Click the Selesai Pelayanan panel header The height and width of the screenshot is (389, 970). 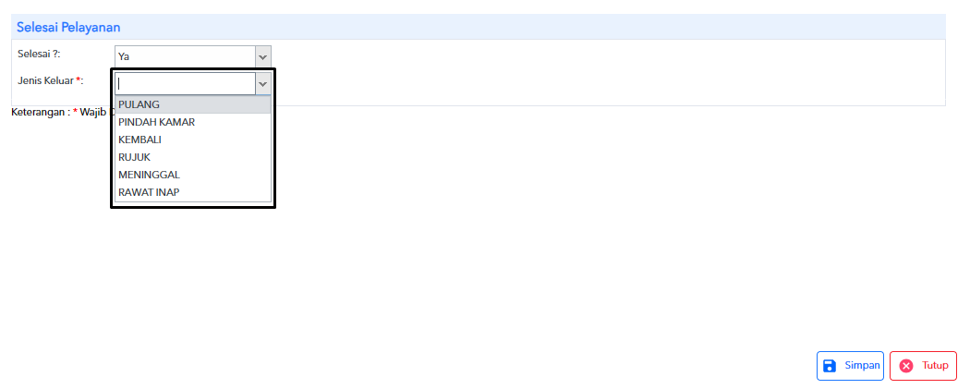pyautogui.click(x=479, y=27)
